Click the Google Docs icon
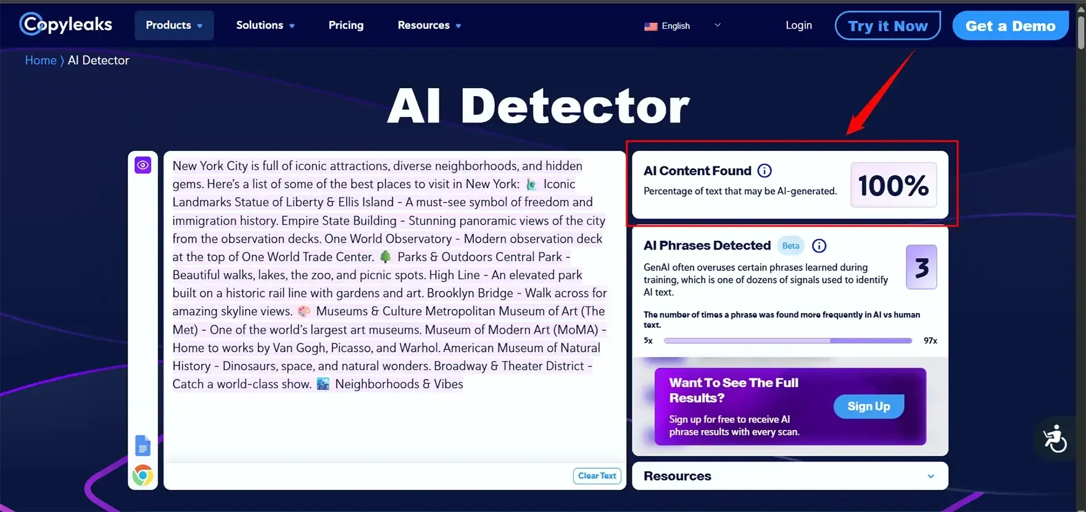1086x512 pixels. point(143,445)
